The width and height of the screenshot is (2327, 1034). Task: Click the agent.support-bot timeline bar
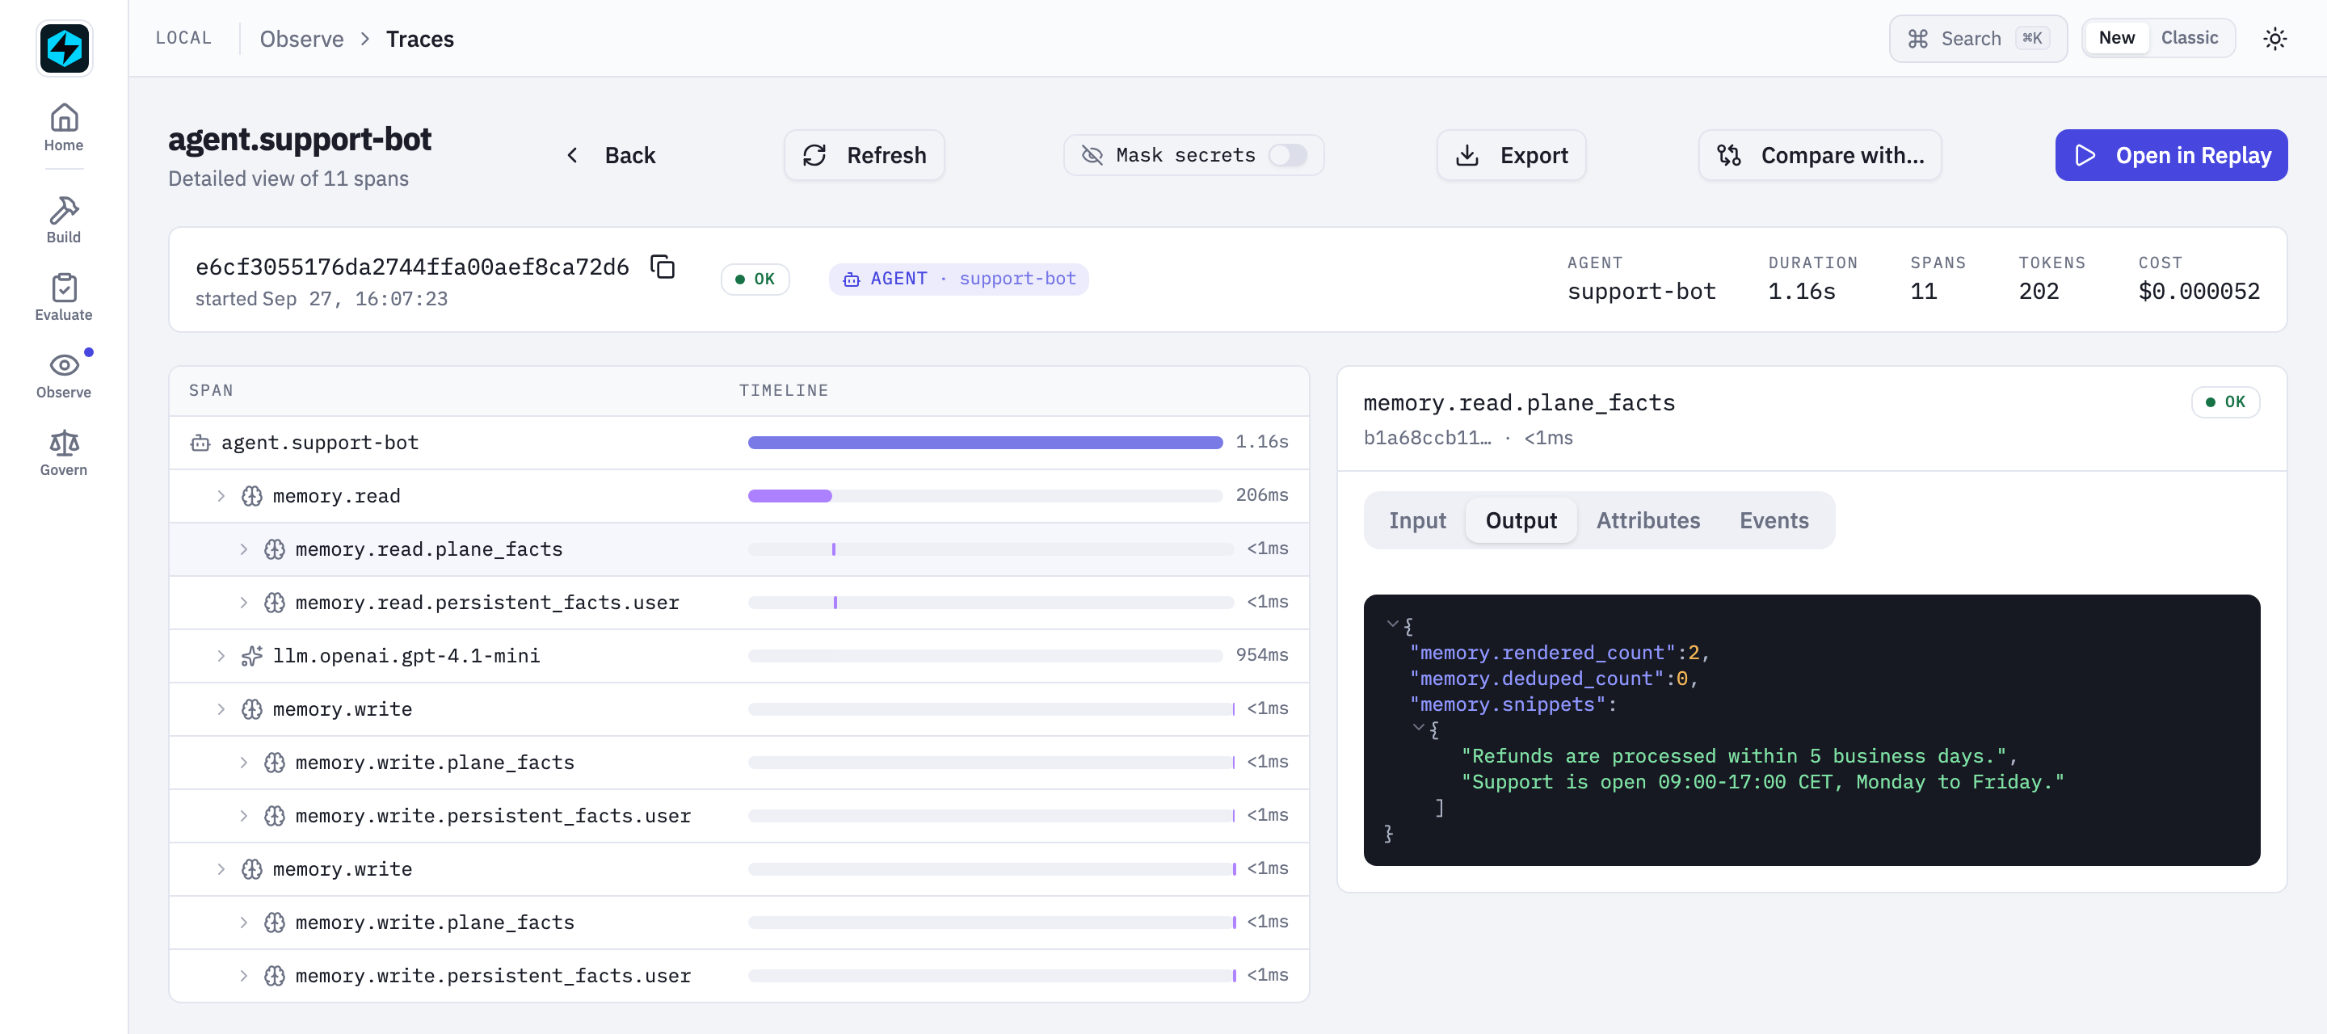tap(985, 443)
